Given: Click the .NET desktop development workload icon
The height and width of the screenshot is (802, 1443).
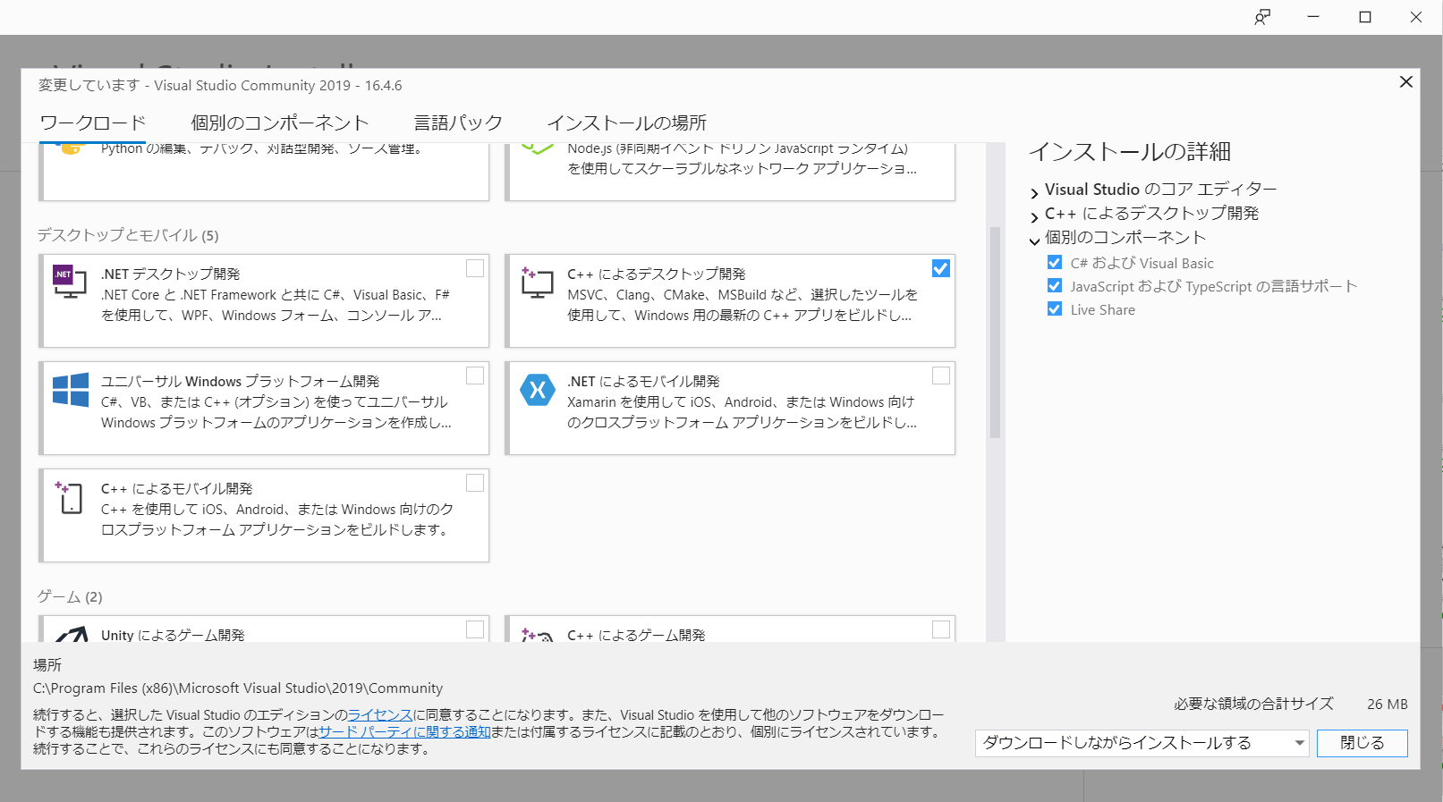Looking at the screenshot, I should tap(70, 282).
